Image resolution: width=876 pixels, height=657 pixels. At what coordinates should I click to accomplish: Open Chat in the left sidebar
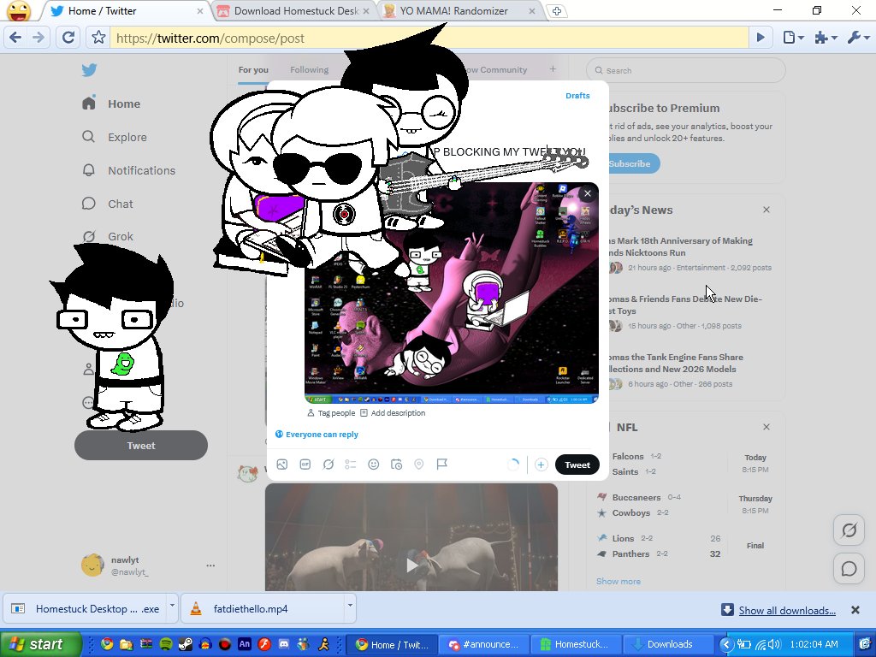(108, 204)
